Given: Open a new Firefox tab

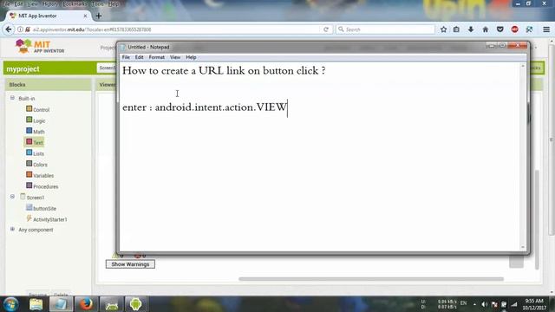Looking at the screenshot, I should tap(99, 16).
